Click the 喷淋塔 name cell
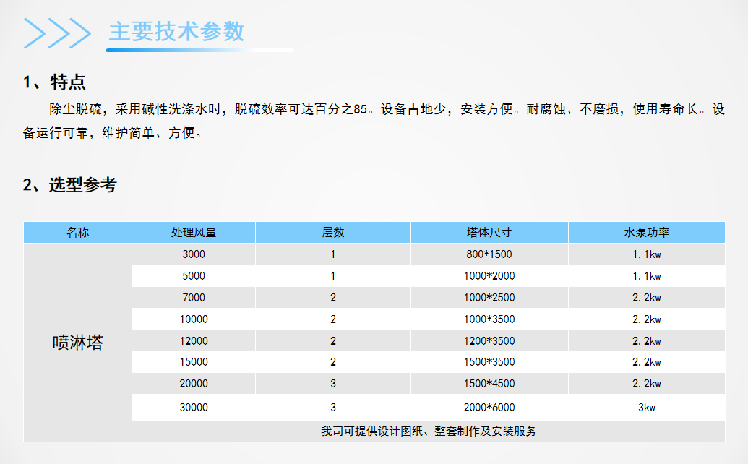 [78, 343]
